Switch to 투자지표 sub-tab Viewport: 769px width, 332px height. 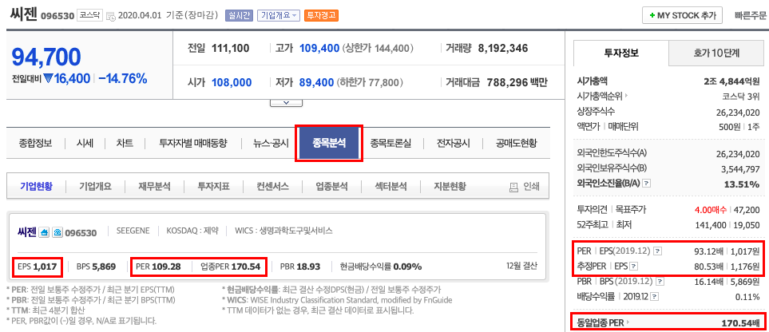pyautogui.click(x=214, y=187)
